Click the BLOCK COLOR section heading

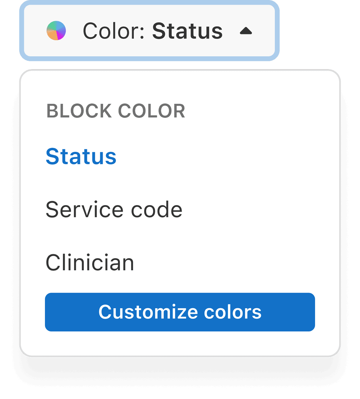pos(116,111)
